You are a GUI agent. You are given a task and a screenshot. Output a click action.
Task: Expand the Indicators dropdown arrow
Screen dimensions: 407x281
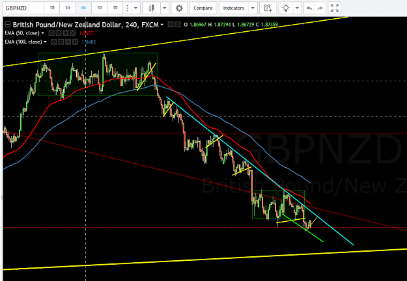[x=253, y=8]
